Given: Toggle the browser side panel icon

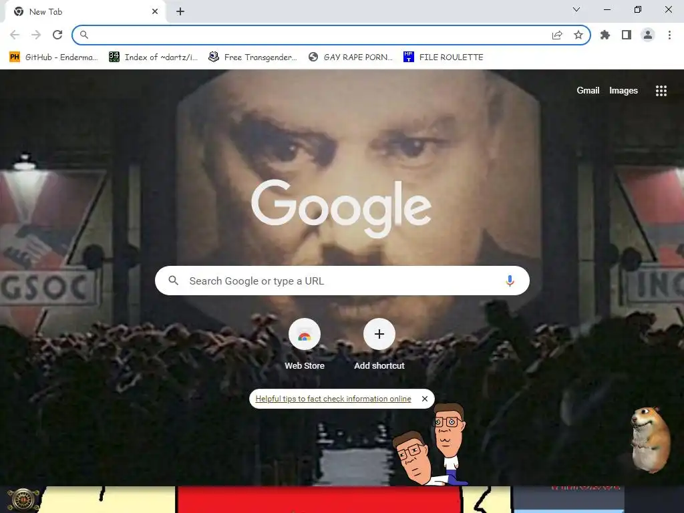Looking at the screenshot, I should point(627,35).
